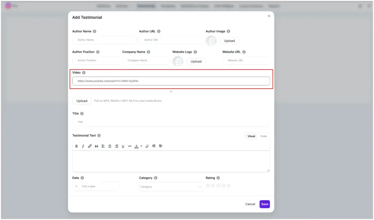Upload a video file from media library

click(x=82, y=101)
